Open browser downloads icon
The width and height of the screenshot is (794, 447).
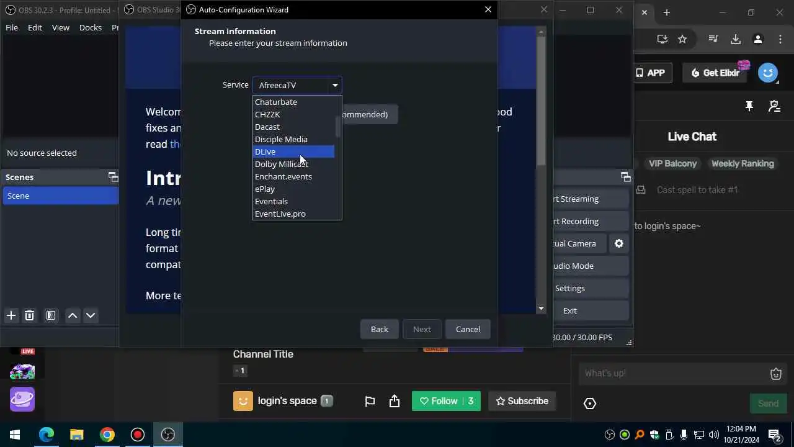coord(736,39)
